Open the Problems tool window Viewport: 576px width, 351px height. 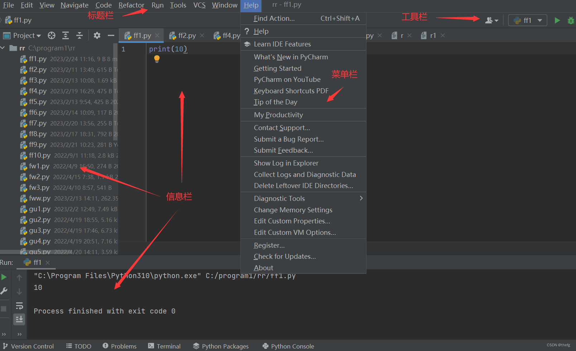(x=120, y=346)
